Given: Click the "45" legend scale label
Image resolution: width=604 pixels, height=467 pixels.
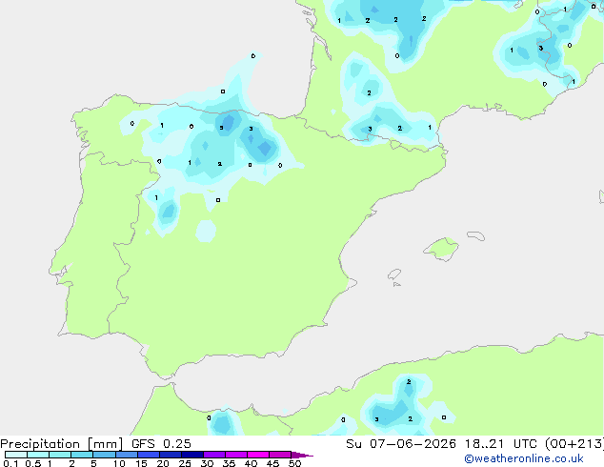Looking at the screenshot, I should coord(272,463).
